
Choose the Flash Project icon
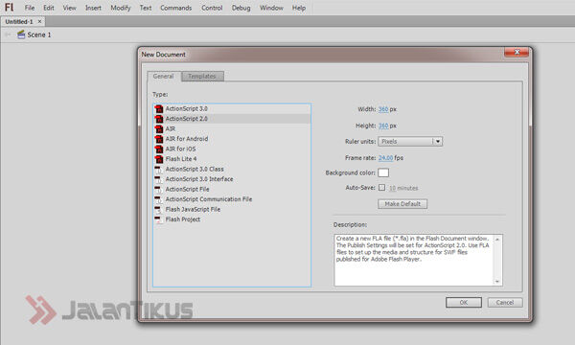point(158,219)
